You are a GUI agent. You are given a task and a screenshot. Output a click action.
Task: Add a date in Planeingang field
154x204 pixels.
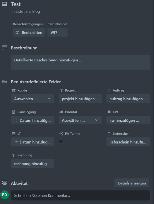(x=33, y=120)
